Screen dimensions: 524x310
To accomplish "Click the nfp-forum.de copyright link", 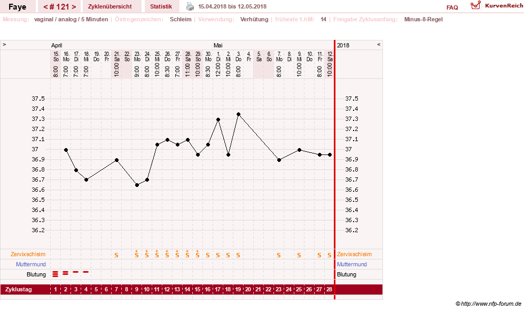I will (488, 304).
